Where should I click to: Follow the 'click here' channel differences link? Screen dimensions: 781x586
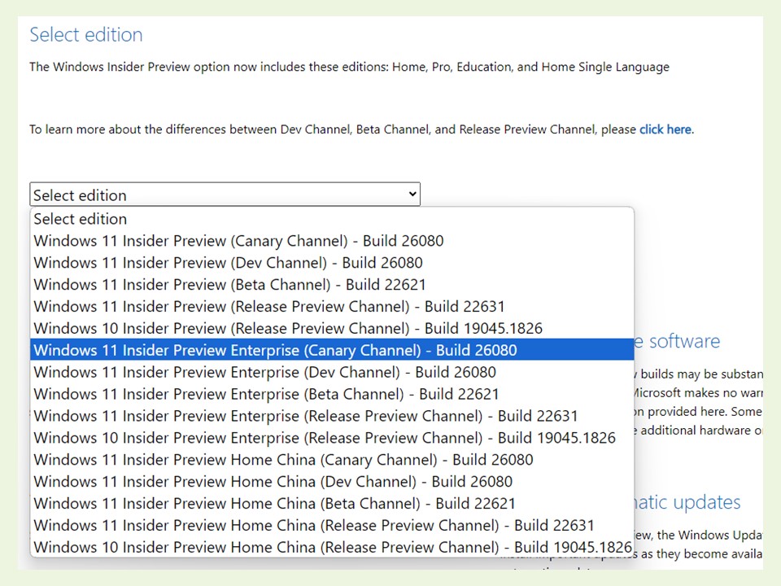click(665, 129)
